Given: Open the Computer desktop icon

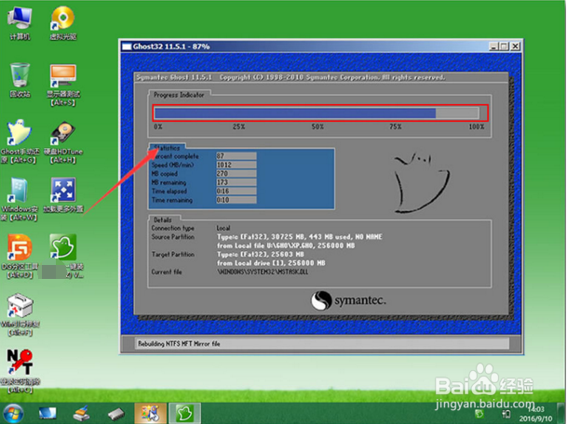Looking at the screenshot, I should click(20, 22).
